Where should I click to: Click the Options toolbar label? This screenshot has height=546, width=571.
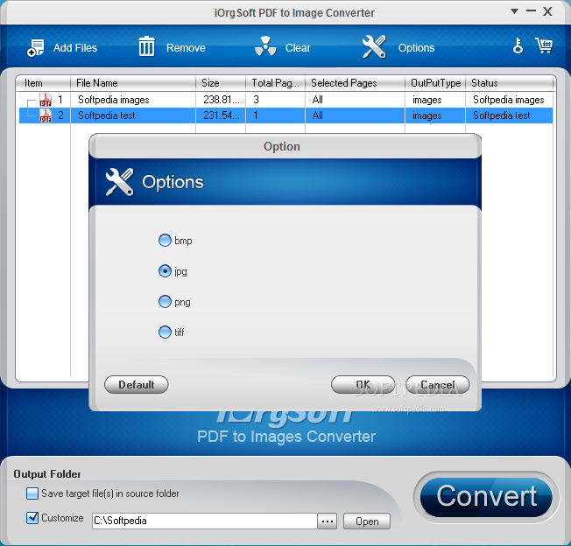click(x=416, y=48)
